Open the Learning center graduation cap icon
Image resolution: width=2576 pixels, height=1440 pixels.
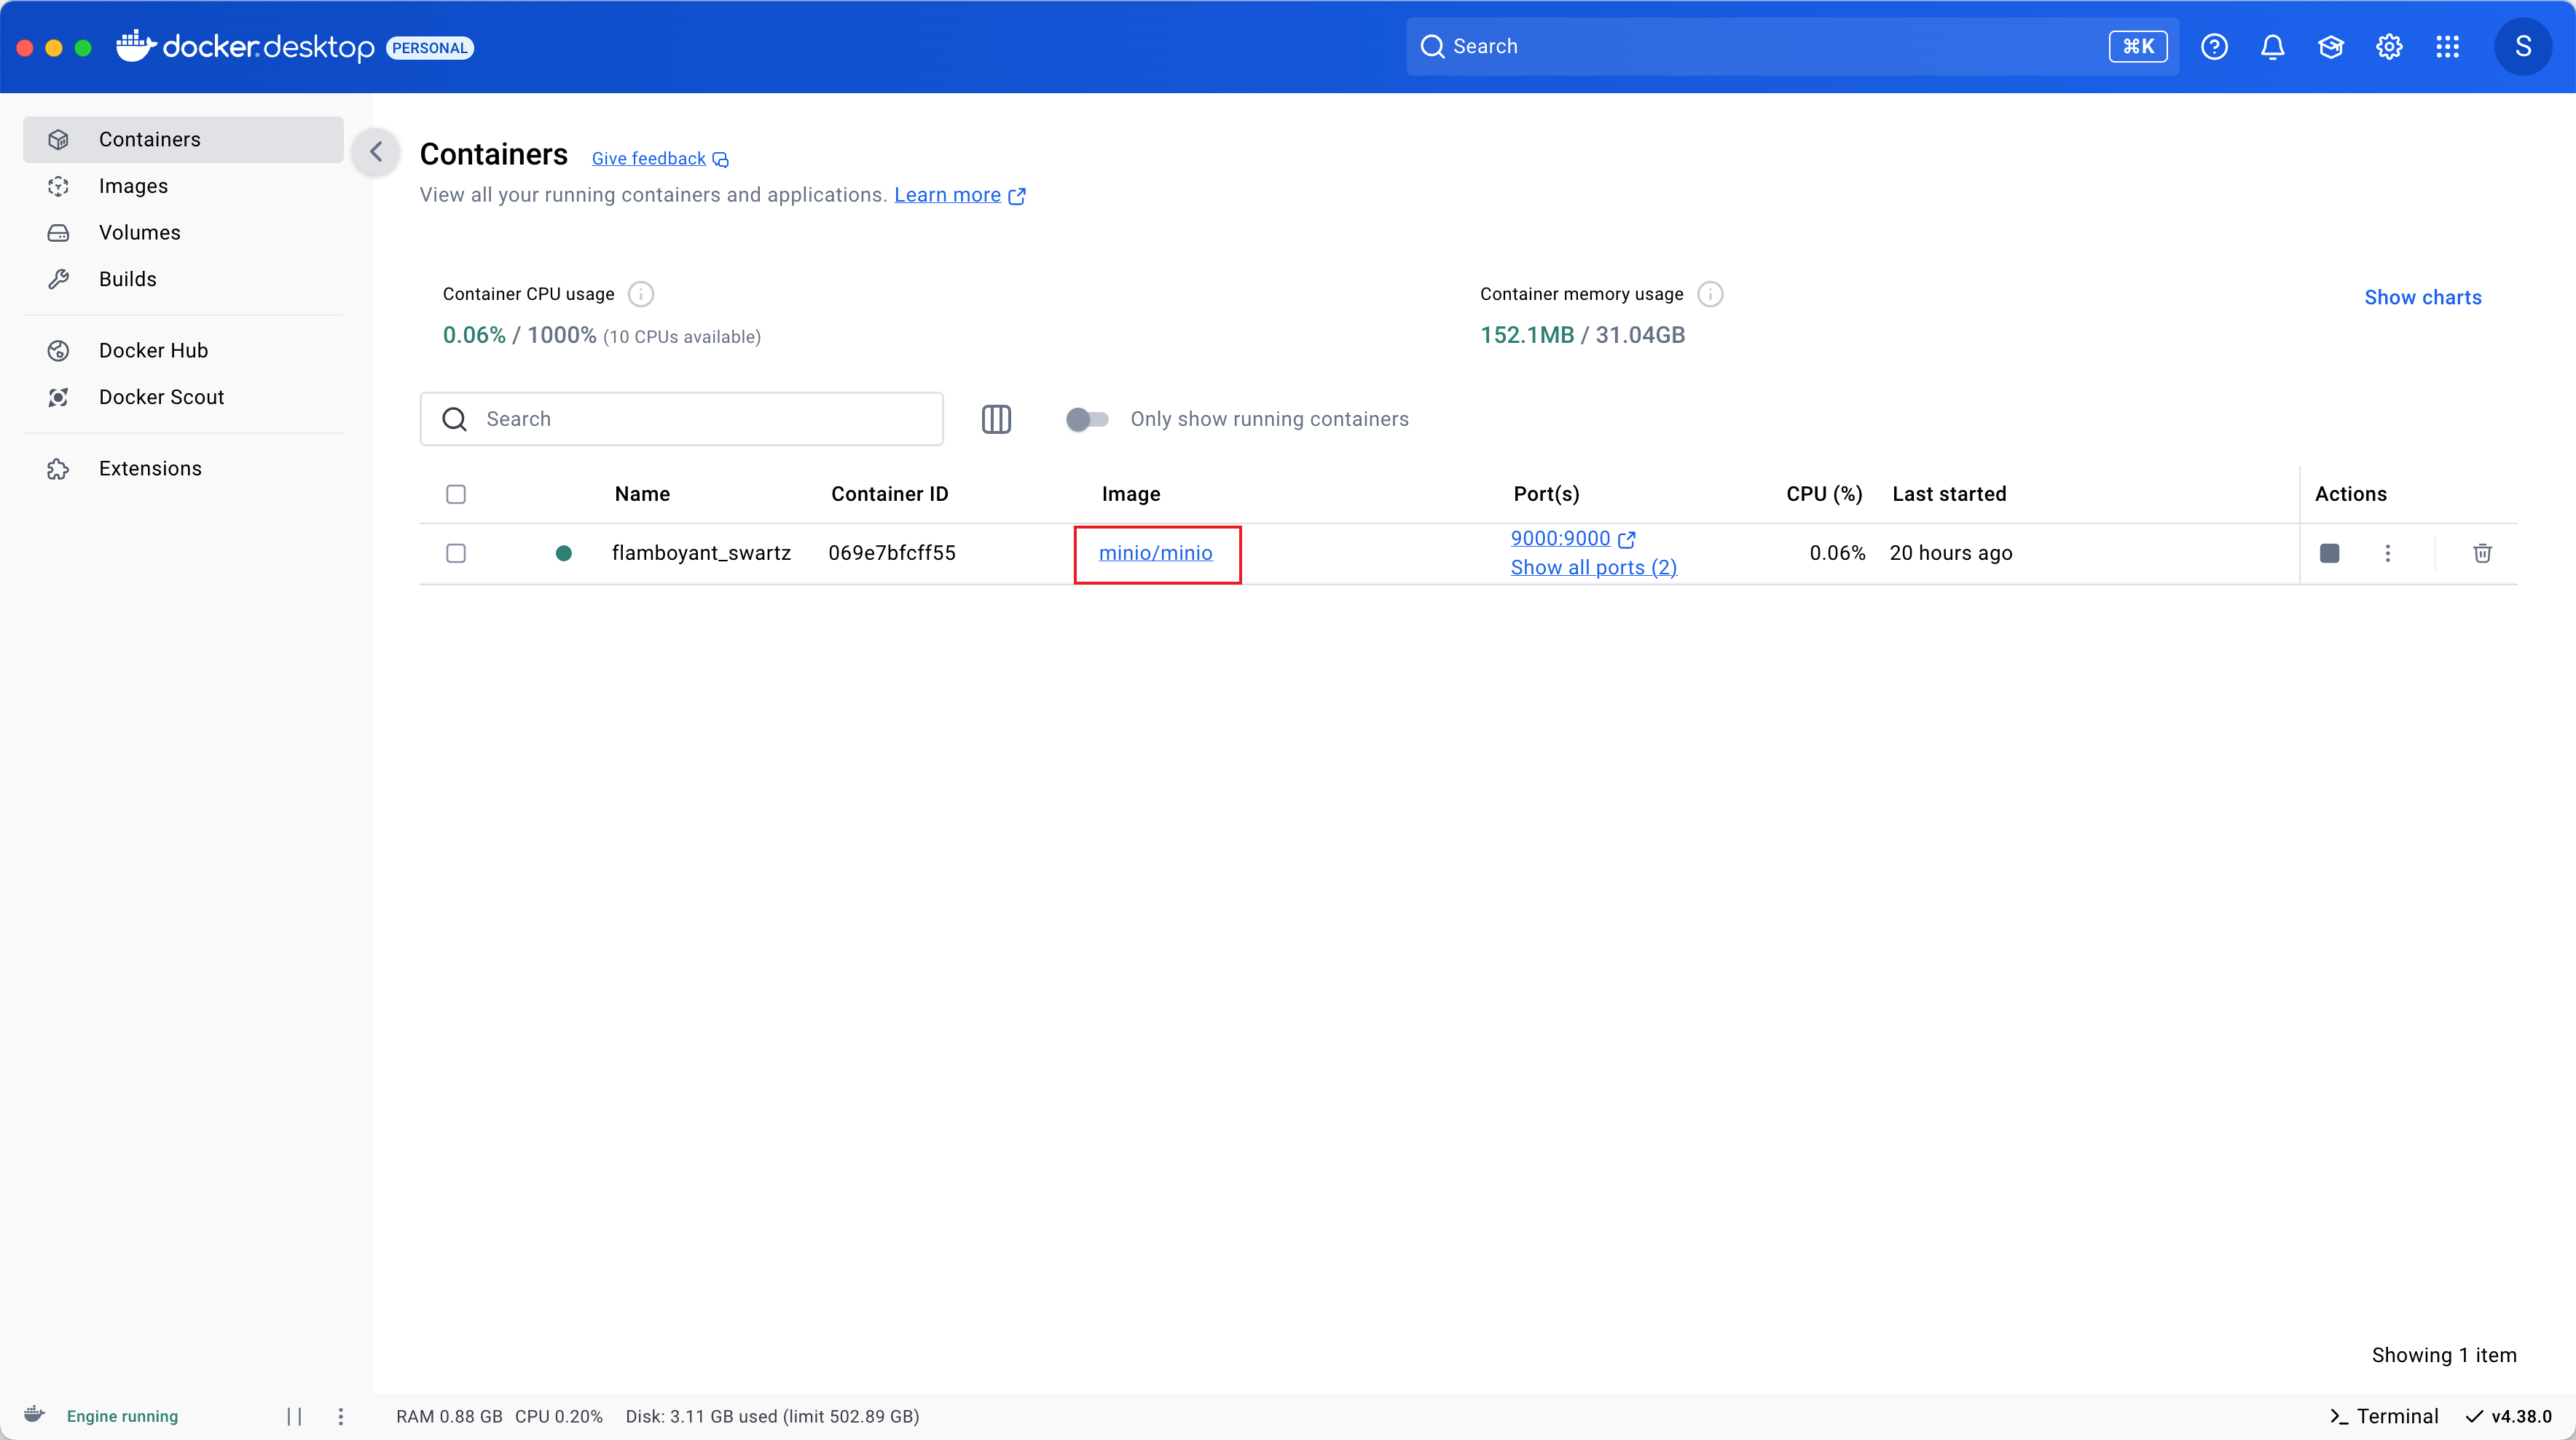pos(2331,47)
